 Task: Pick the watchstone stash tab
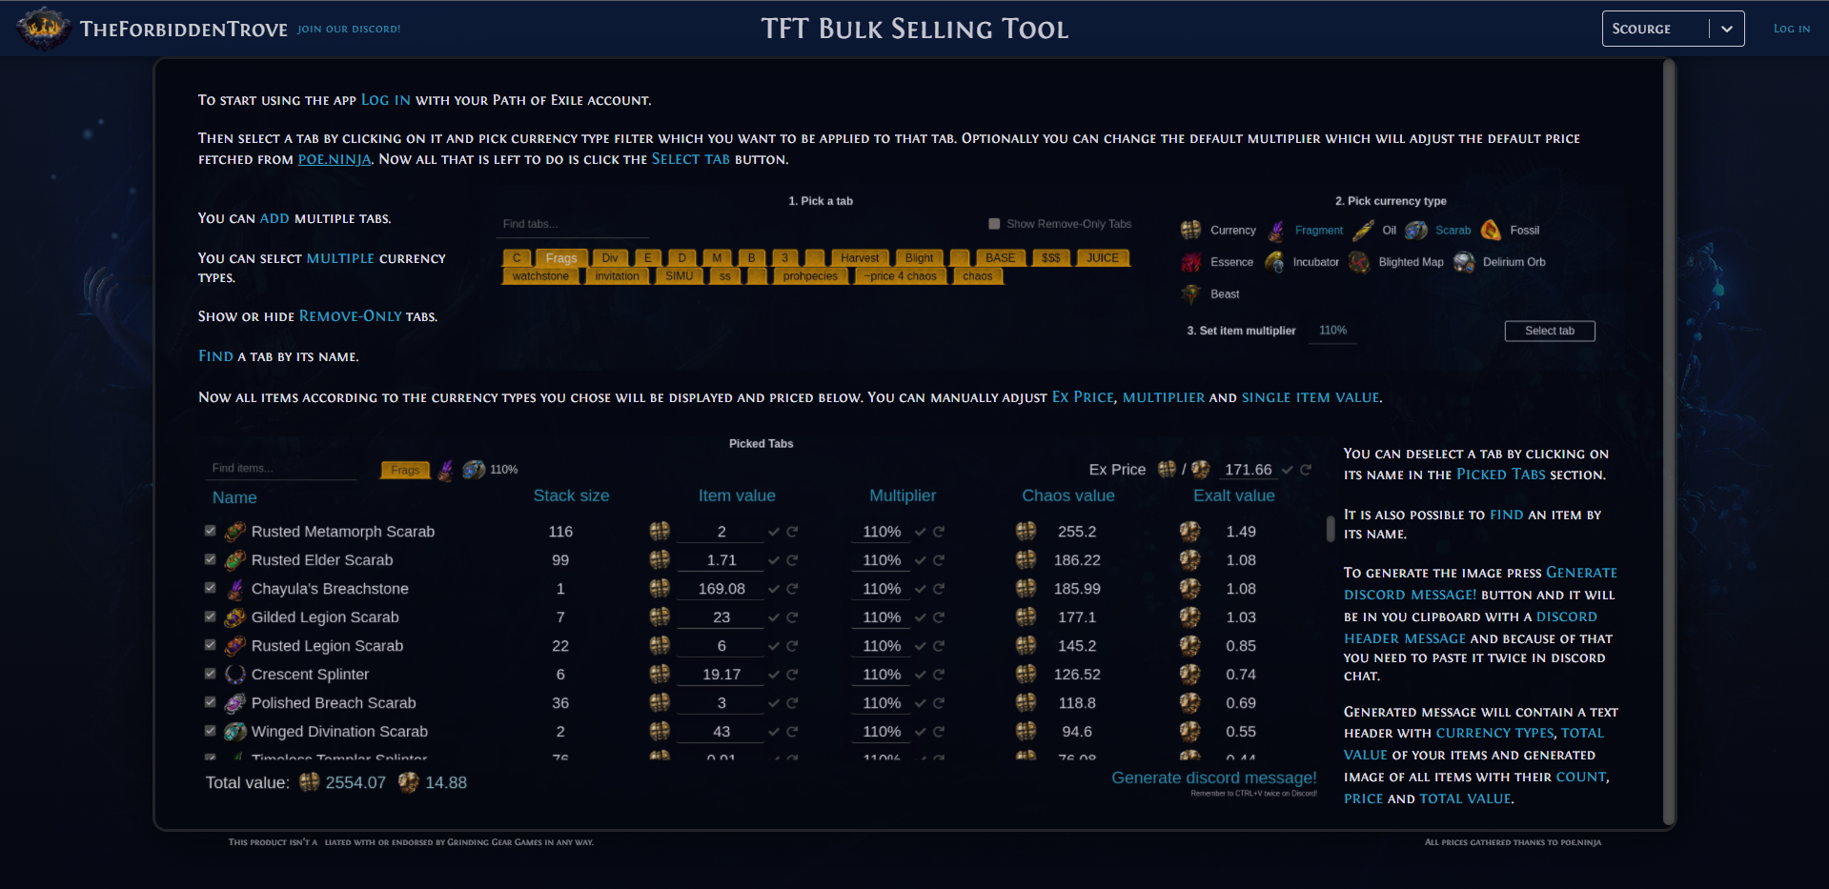coord(540,276)
